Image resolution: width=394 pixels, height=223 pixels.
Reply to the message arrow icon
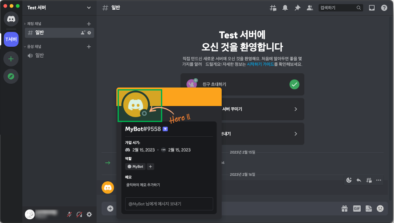point(359,180)
